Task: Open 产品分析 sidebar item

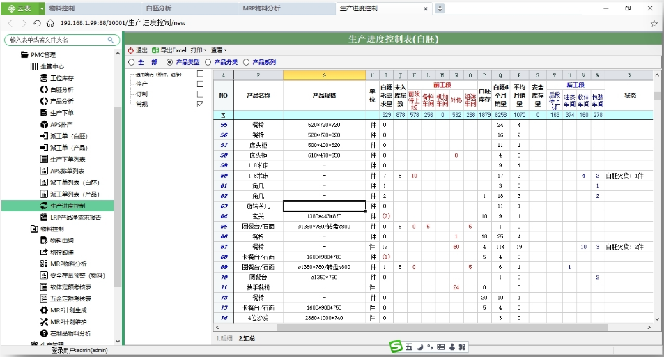Action: click(x=62, y=101)
